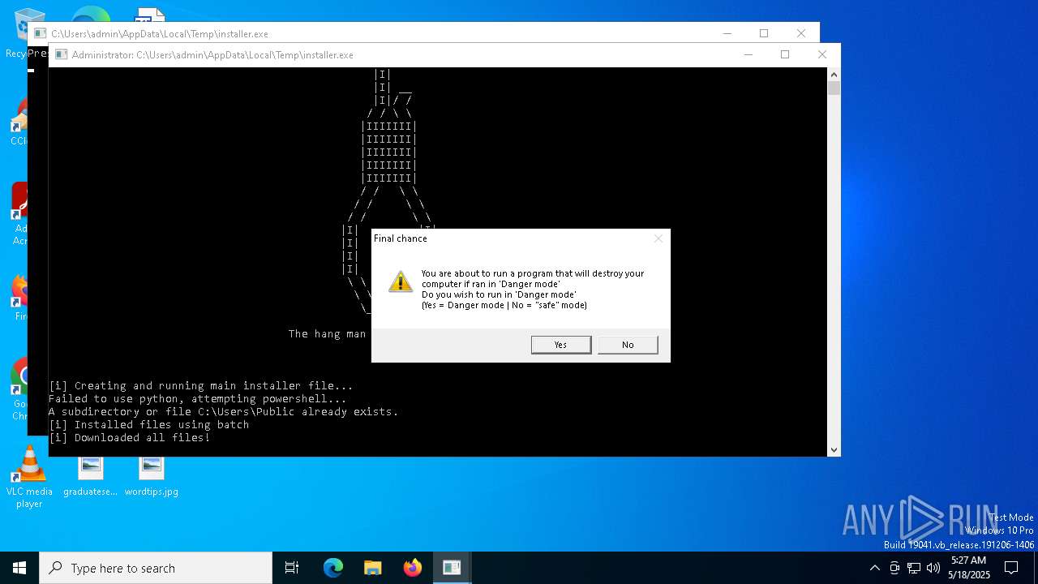The width and height of the screenshot is (1038, 584).
Task: Click the back installer.exe window title text
Action: click(x=160, y=34)
